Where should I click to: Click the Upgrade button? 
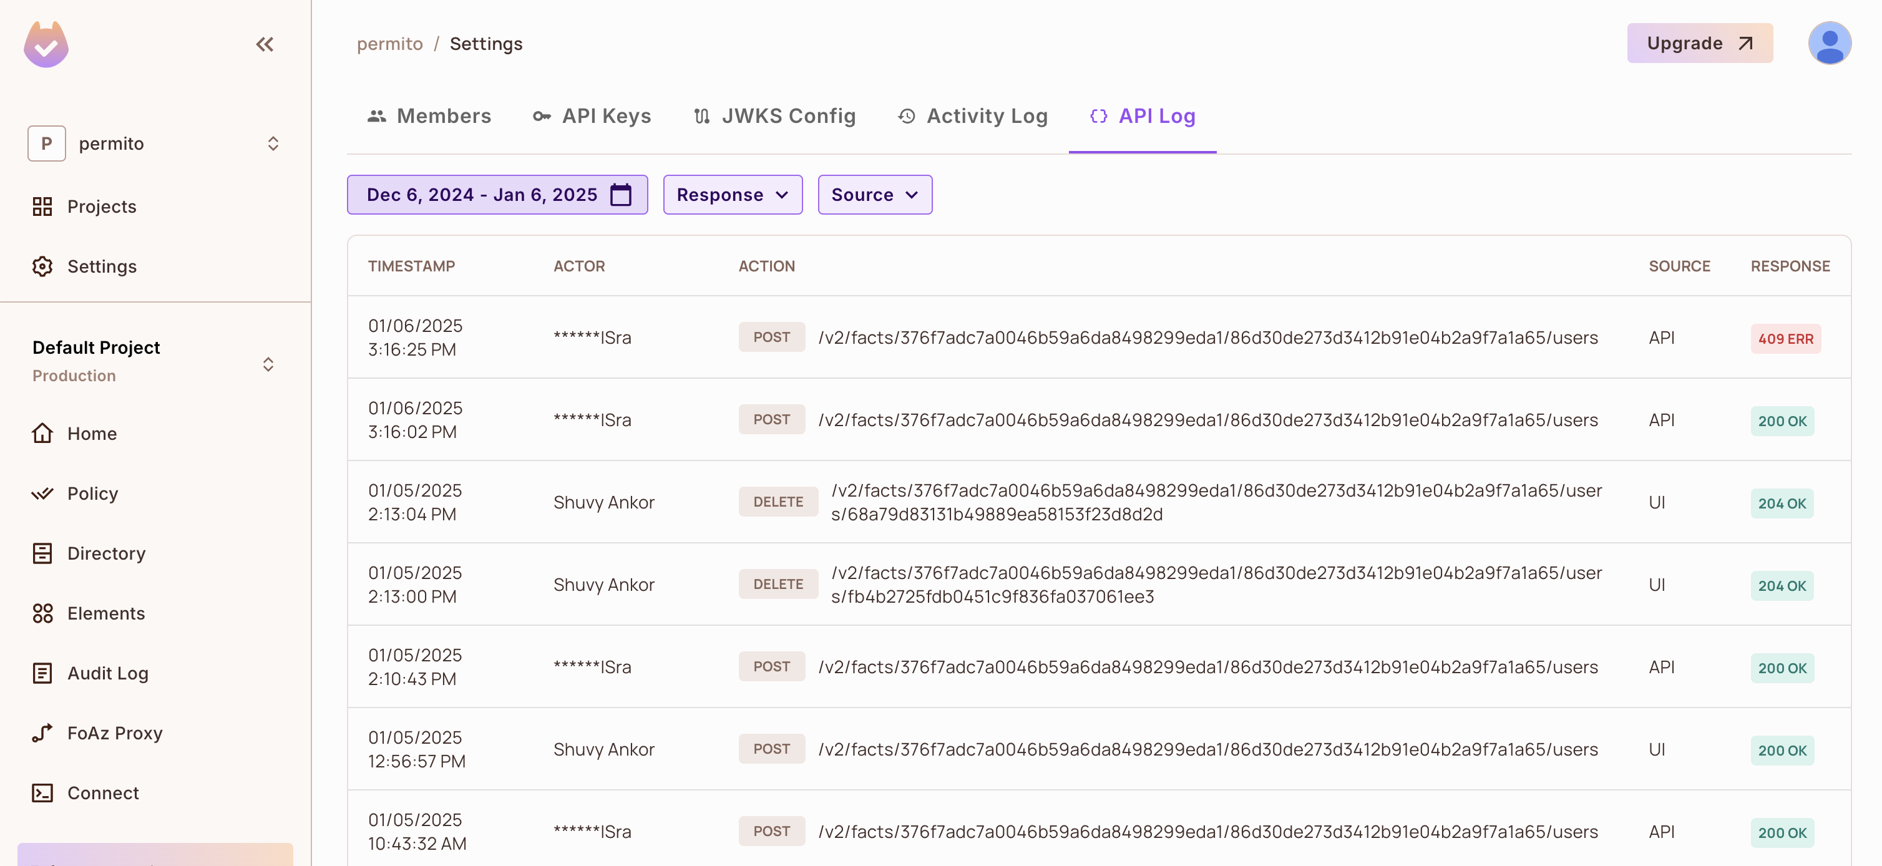tap(1699, 42)
